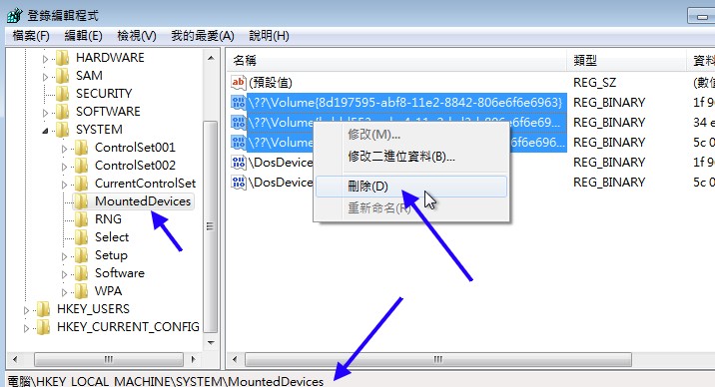This screenshot has height=387, width=715.
Task: Expand the WPA key
Action: point(64,293)
